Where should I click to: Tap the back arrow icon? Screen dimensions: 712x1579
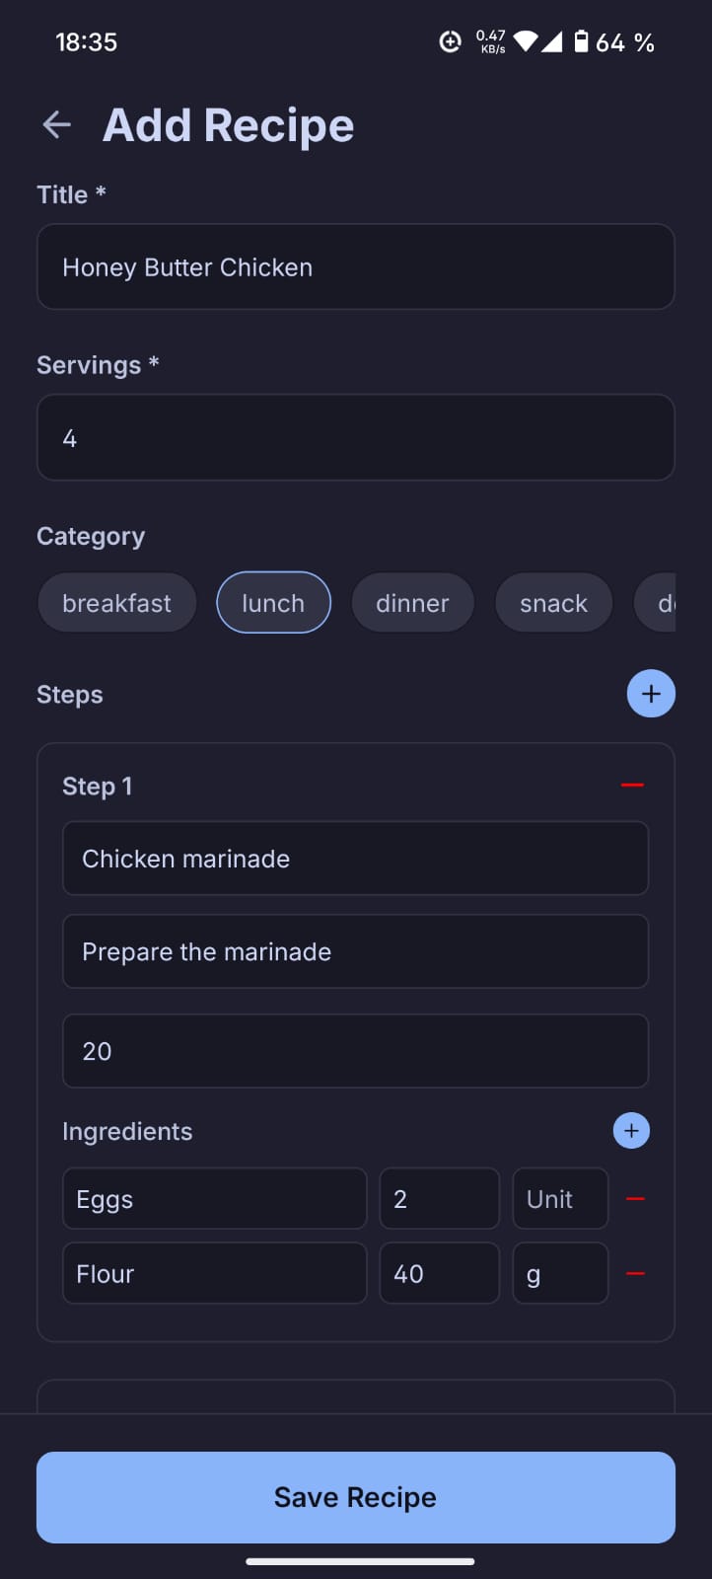tap(57, 125)
